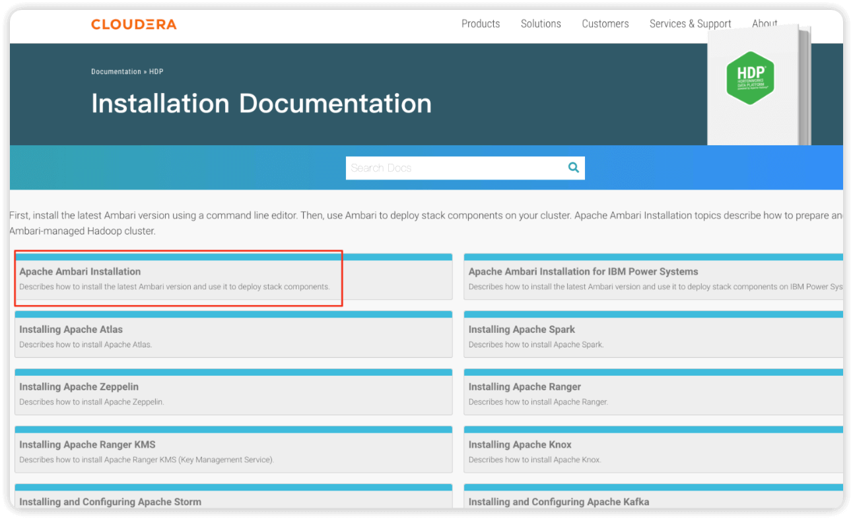Viewport: 853px width, 519px height.
Task: Open Apache Ambari Installation for IBM Power Systems
Action: pos(654,277)
